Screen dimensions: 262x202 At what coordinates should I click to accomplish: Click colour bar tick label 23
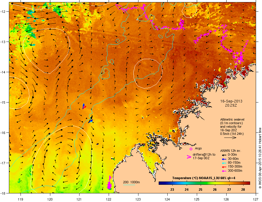172,190
